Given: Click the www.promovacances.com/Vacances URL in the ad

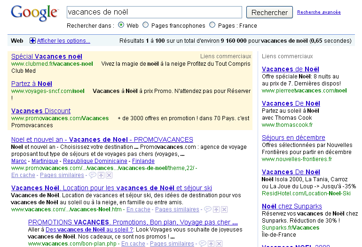Looking at the screenshot, I should click(x=60, y=118).
